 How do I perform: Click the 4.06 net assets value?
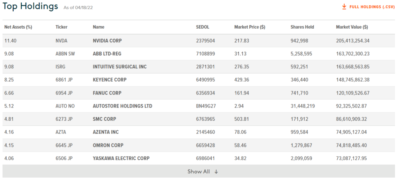(x=9, y=159)
